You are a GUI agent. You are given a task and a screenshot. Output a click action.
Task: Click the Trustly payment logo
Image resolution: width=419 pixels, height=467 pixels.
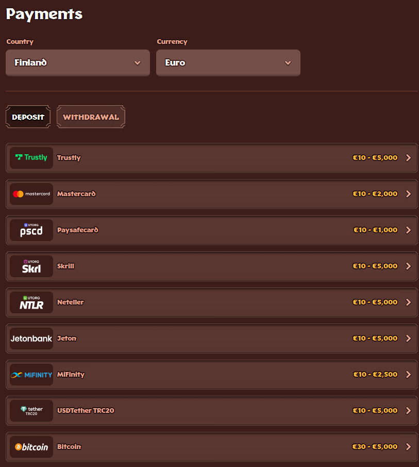pyautogui.click(x=31, y=157)
